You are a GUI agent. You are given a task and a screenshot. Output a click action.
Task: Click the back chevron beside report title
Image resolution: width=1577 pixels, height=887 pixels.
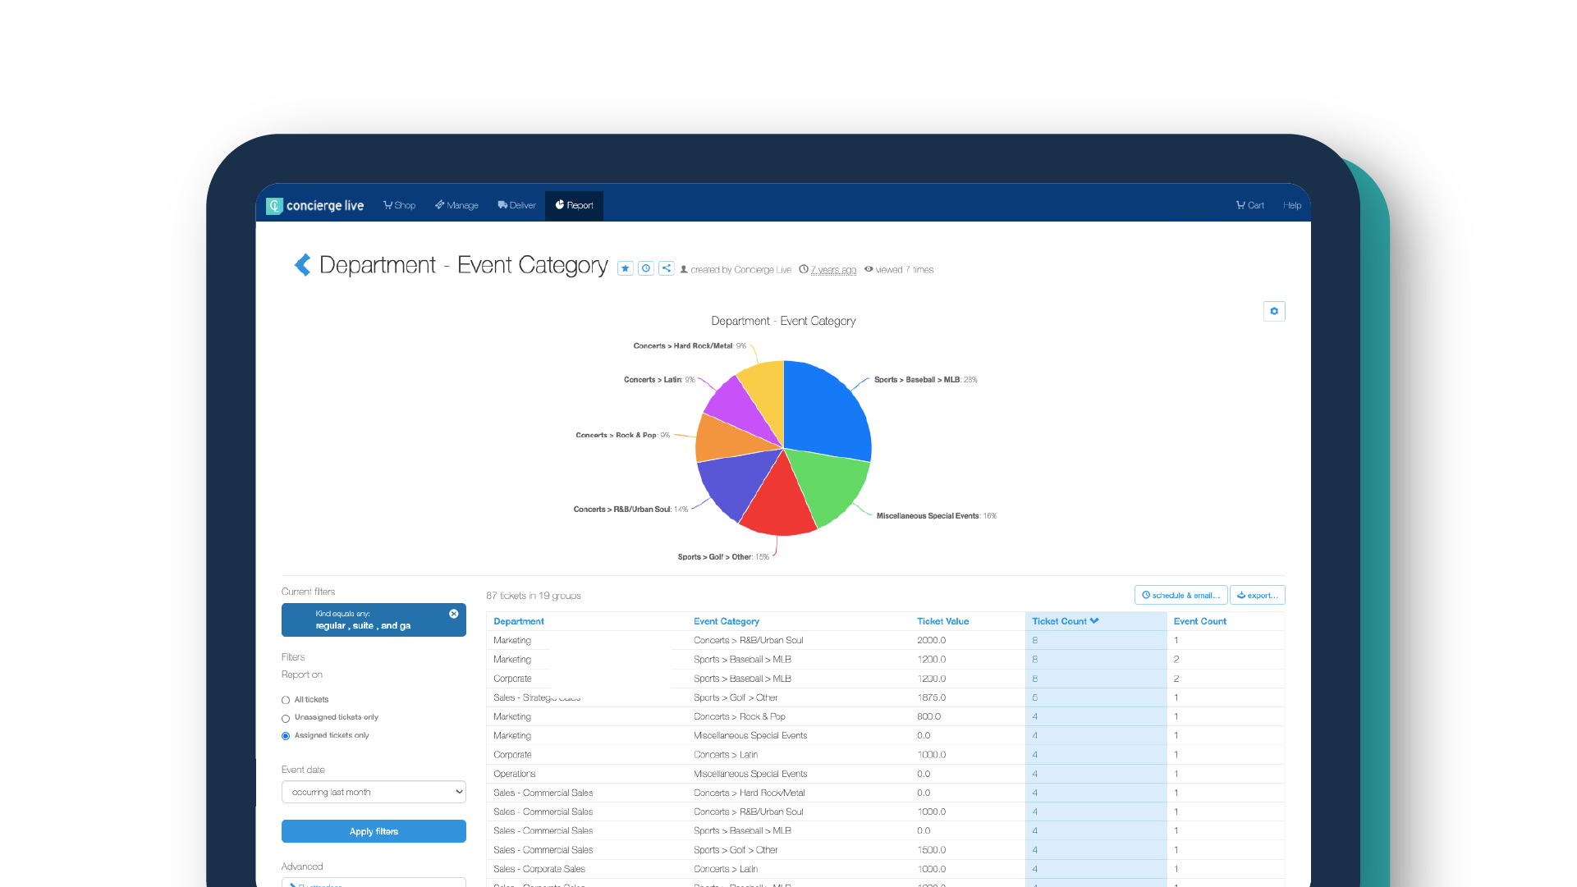(302, 265)
